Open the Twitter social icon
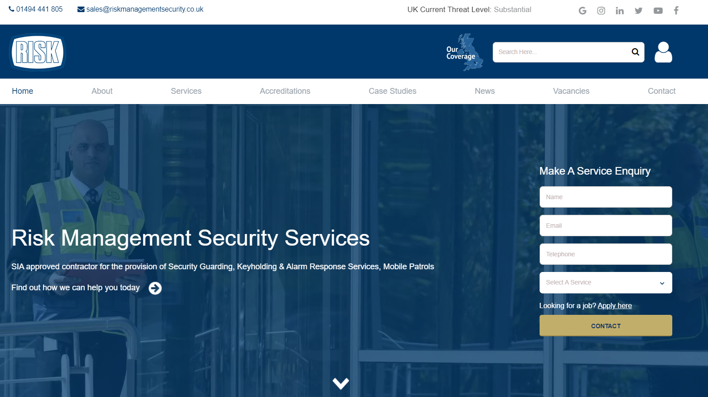 (x=639, y=11)
